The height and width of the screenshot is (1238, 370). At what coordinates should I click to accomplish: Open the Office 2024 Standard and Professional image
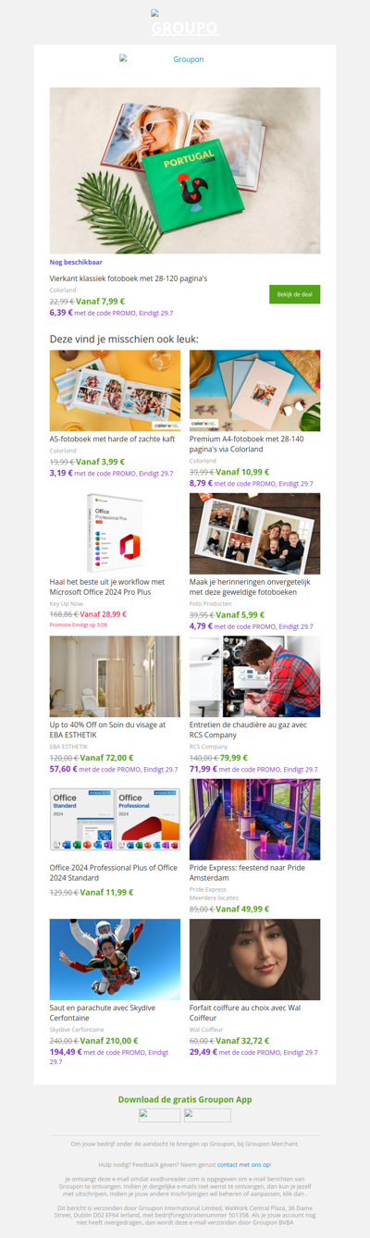(x=115, y=819)
